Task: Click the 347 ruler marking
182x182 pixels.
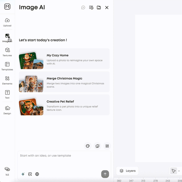Action: click(x=131, y=180)
